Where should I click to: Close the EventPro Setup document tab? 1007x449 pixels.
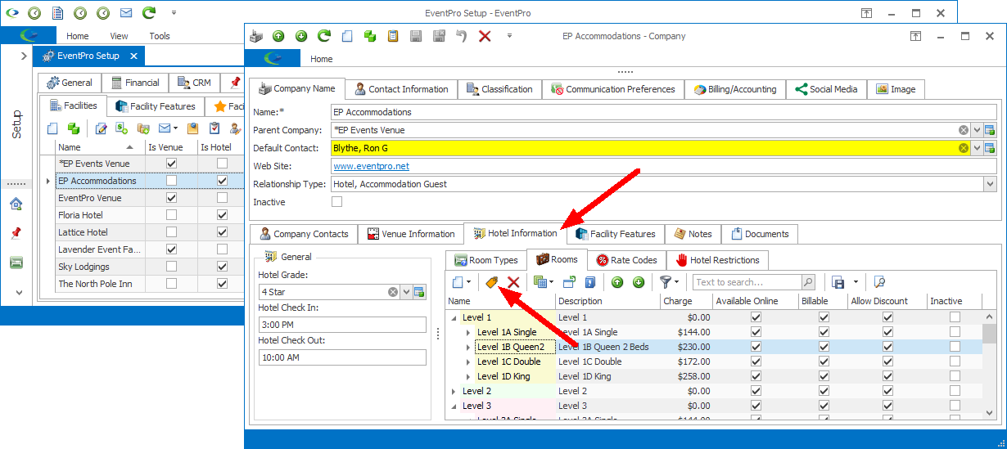pos(133,56)
